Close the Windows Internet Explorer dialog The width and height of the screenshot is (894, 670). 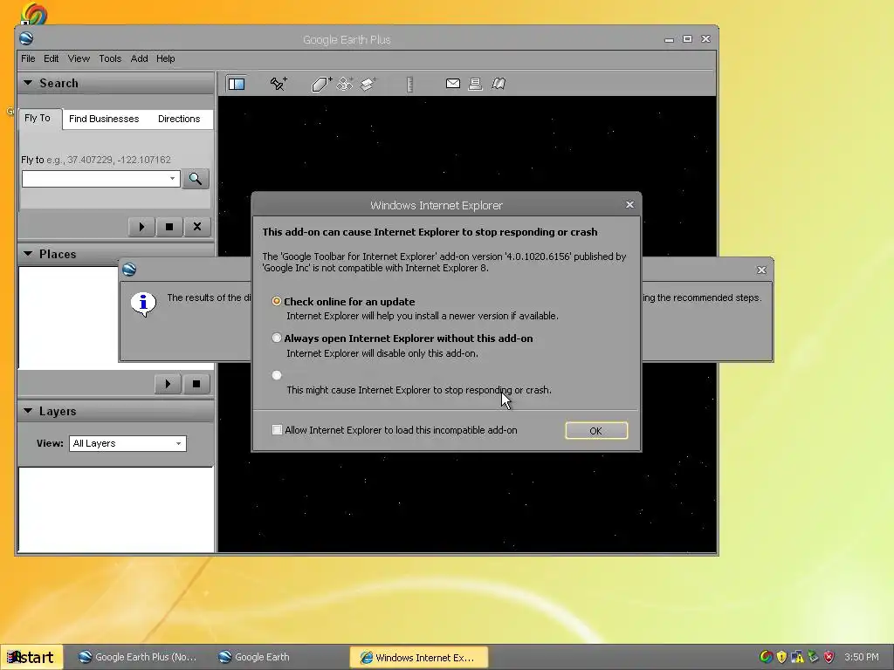(x=629, y=204)
